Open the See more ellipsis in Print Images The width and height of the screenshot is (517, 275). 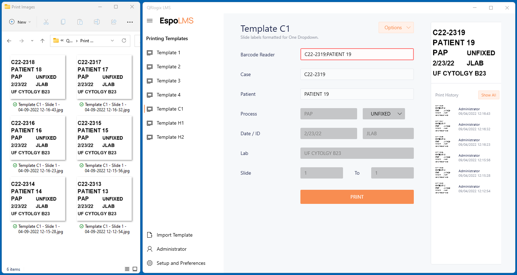coord(130,22)
